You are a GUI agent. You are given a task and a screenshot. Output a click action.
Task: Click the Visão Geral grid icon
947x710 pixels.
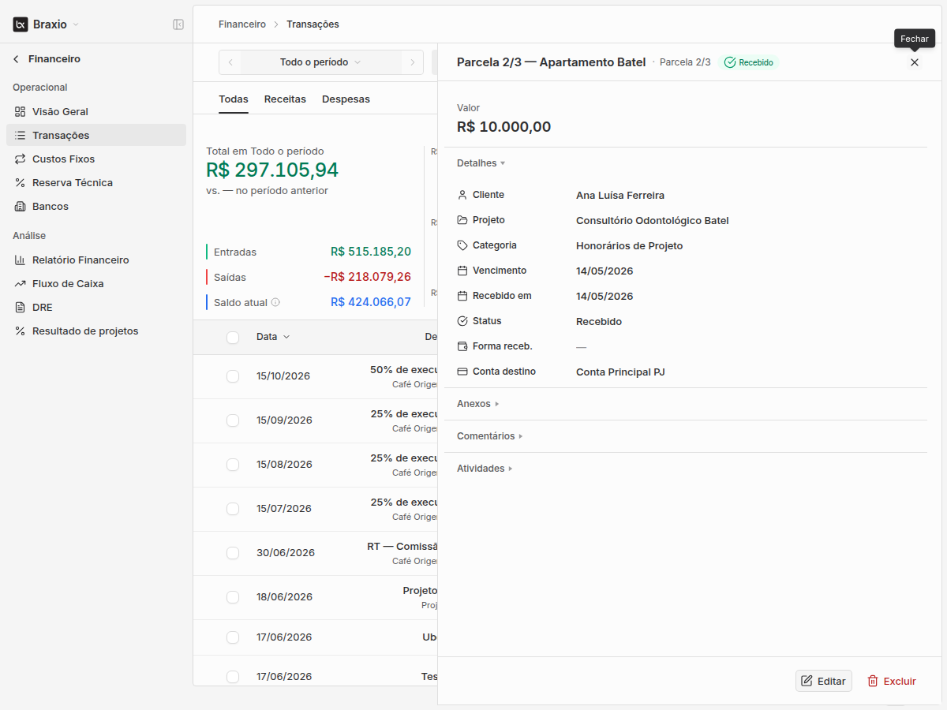pyautogui.click(x=21, y=111)
